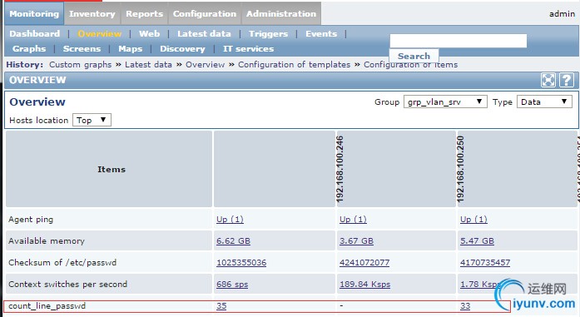Click the Search button
This screenshot has width=580, height=317.
414,56
